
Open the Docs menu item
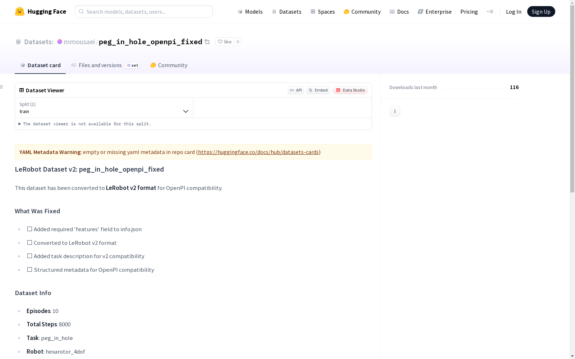(399, 11)
